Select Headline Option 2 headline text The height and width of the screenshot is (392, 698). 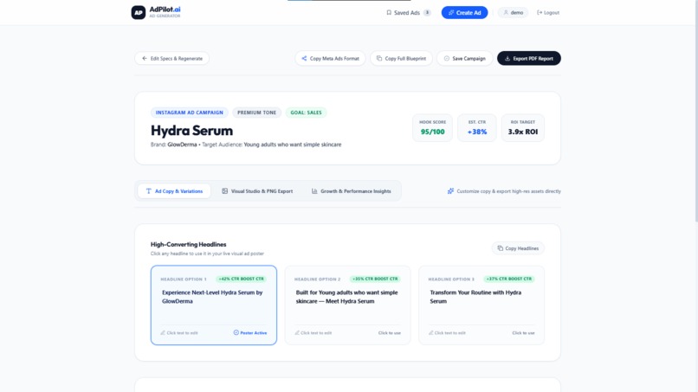pyautogui.click(x=346, y=297)
